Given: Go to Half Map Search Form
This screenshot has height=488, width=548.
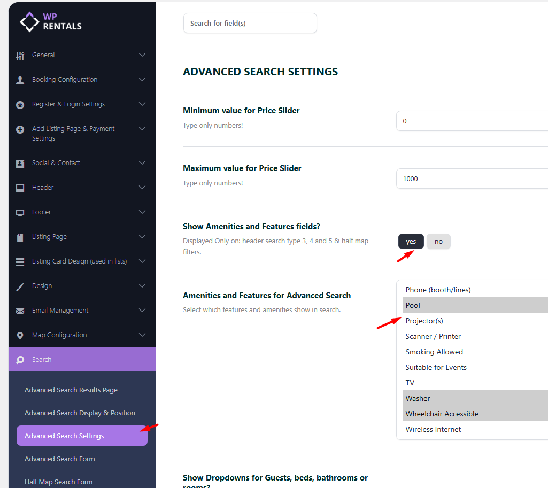Looking at the screenshot, I should pyautogui.click(x=59, y=482).
